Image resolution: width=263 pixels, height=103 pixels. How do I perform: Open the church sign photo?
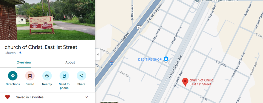(48, 20)
